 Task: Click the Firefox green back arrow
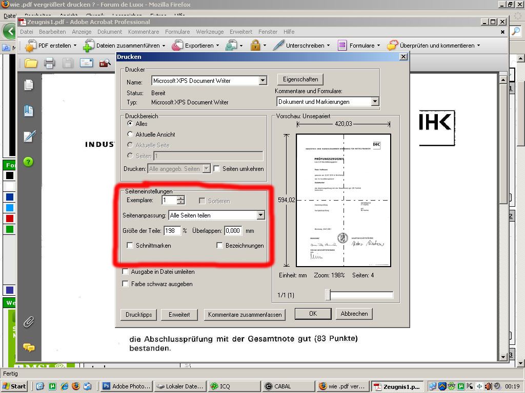click(x=10, y=31)
